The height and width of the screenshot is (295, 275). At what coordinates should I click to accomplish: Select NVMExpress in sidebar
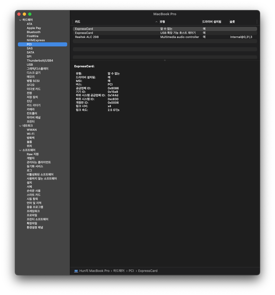tap(36, 40)
